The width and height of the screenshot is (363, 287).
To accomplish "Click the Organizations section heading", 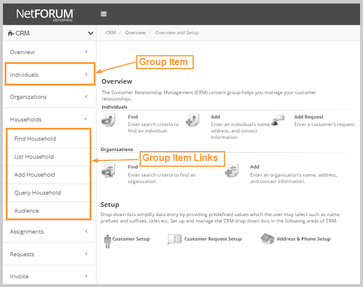I will [117, 149].
